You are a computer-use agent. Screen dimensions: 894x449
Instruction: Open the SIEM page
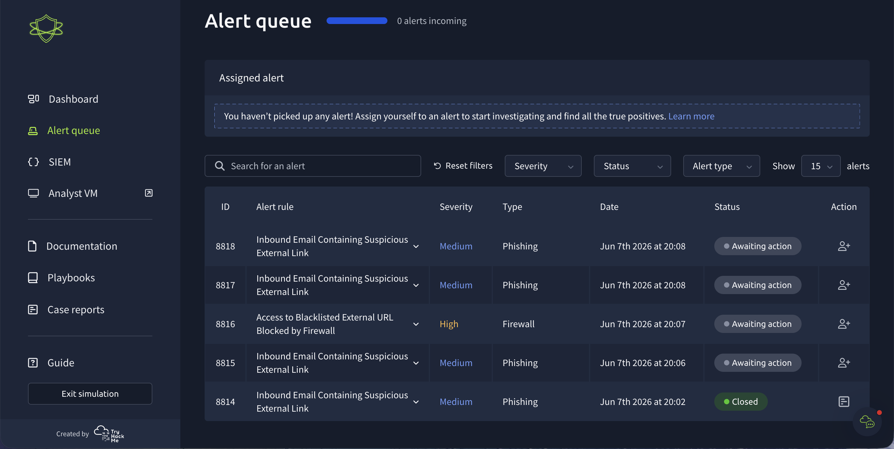60,162
